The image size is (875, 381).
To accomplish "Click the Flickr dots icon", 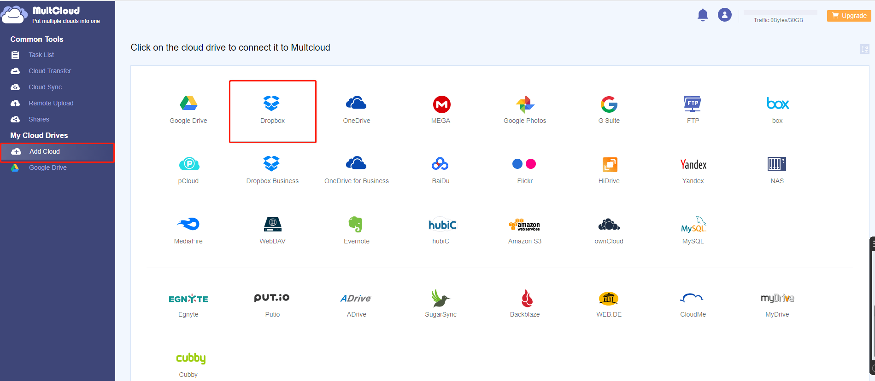I will tap(524, 164).
